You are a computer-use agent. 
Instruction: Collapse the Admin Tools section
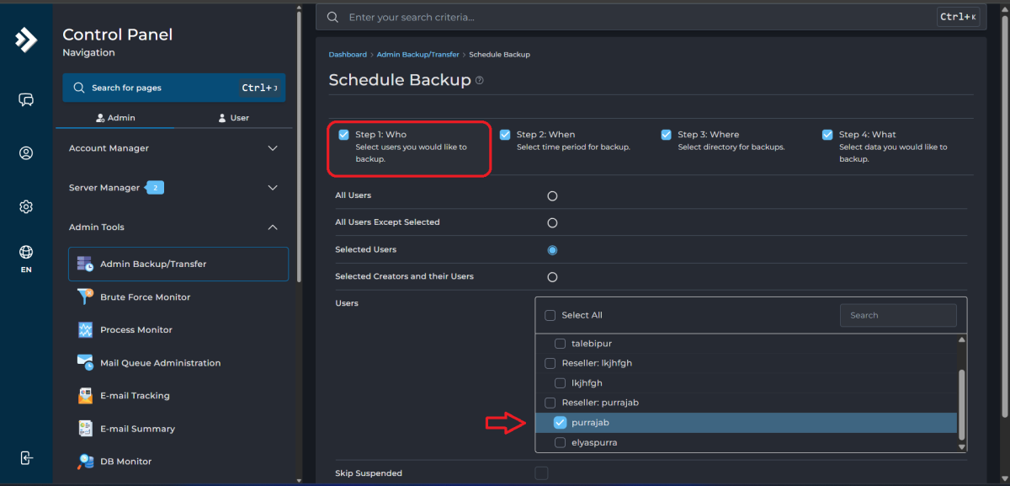pos(173,227)
